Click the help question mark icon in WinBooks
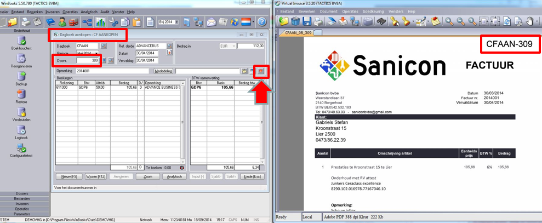This screenshot has height=223, width=542. point(261,22)
